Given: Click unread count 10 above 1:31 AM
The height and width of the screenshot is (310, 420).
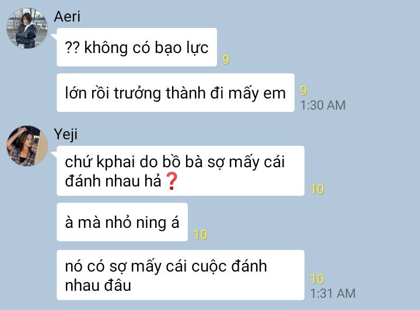Looking at the screenshot, I should point(317,279).
